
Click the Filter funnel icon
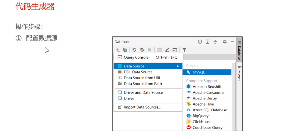[x=184, y=50]
